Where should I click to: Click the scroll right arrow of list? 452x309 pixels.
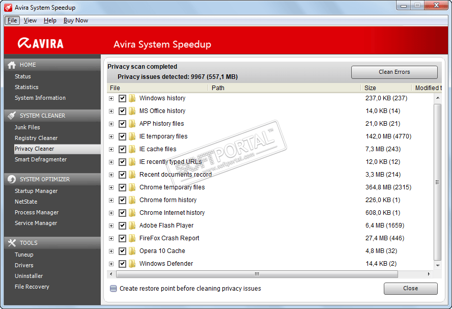point(429,274)
